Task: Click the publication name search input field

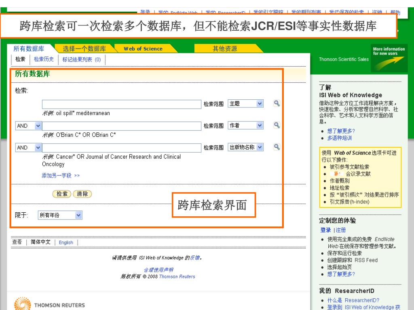Action: coord(121,148)
